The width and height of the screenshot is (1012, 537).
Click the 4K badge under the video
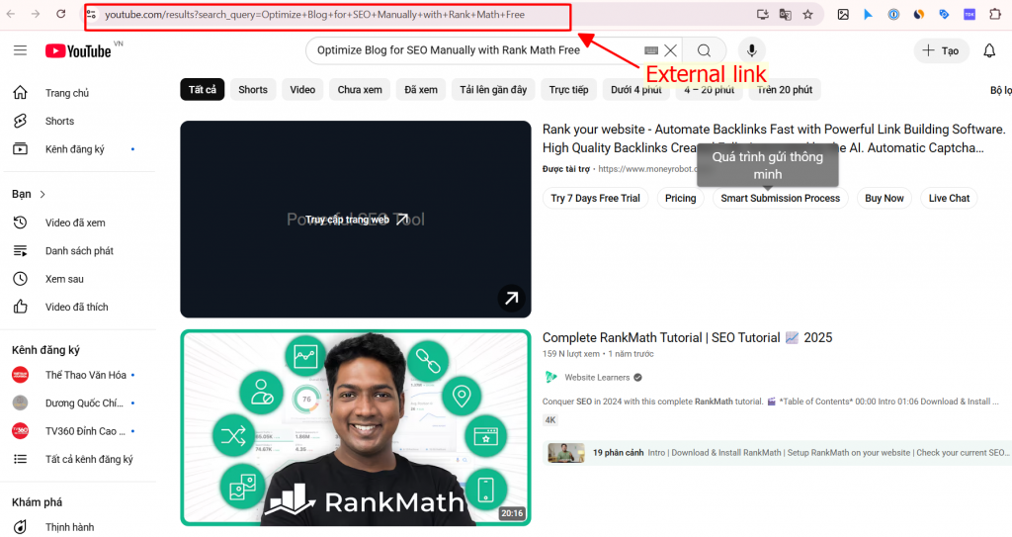click(550, 420)
